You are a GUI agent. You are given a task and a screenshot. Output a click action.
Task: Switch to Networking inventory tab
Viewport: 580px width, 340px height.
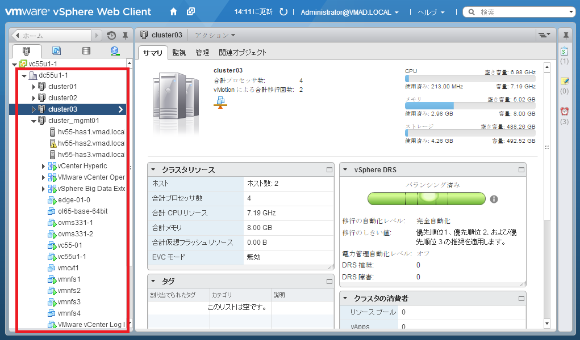tap(115, 50)
